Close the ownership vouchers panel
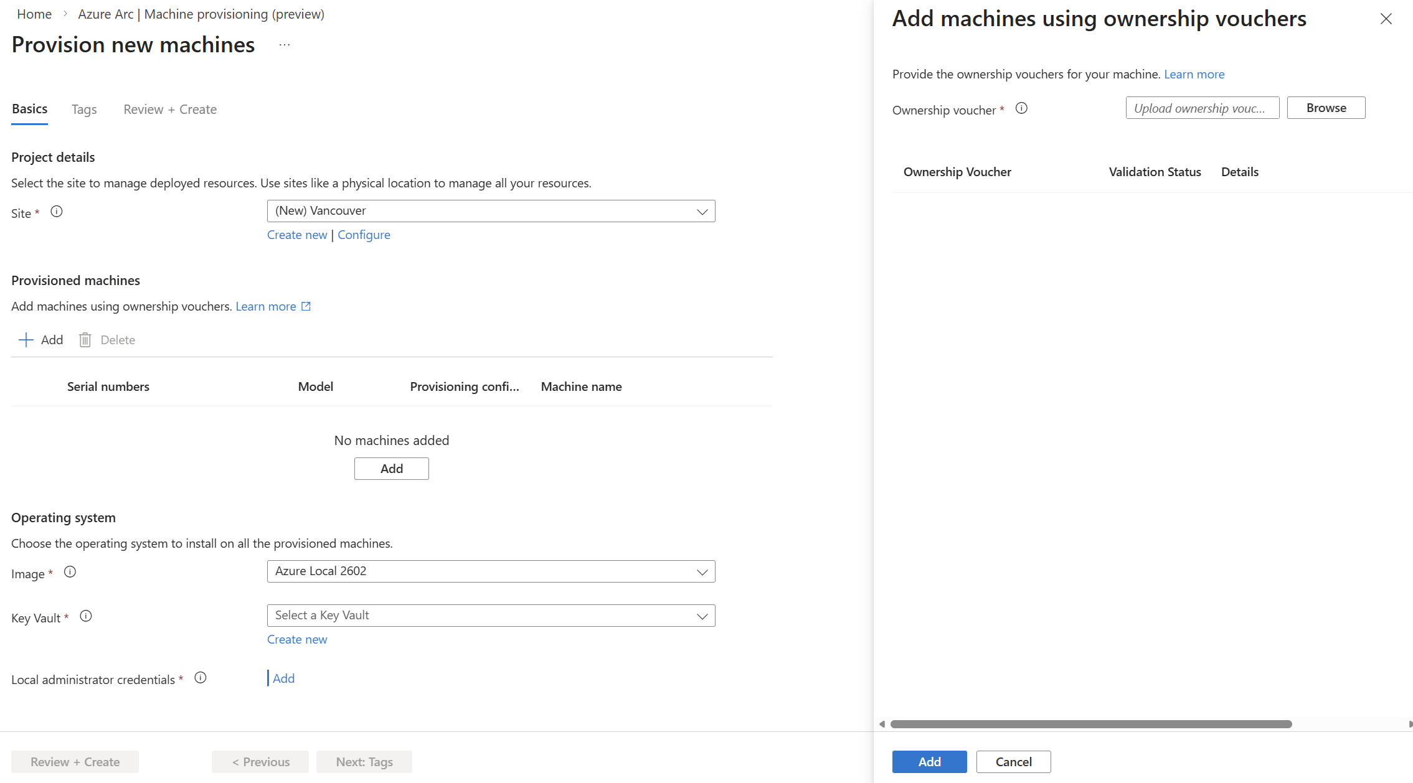1413x783 pixels. coord(1386,19)
